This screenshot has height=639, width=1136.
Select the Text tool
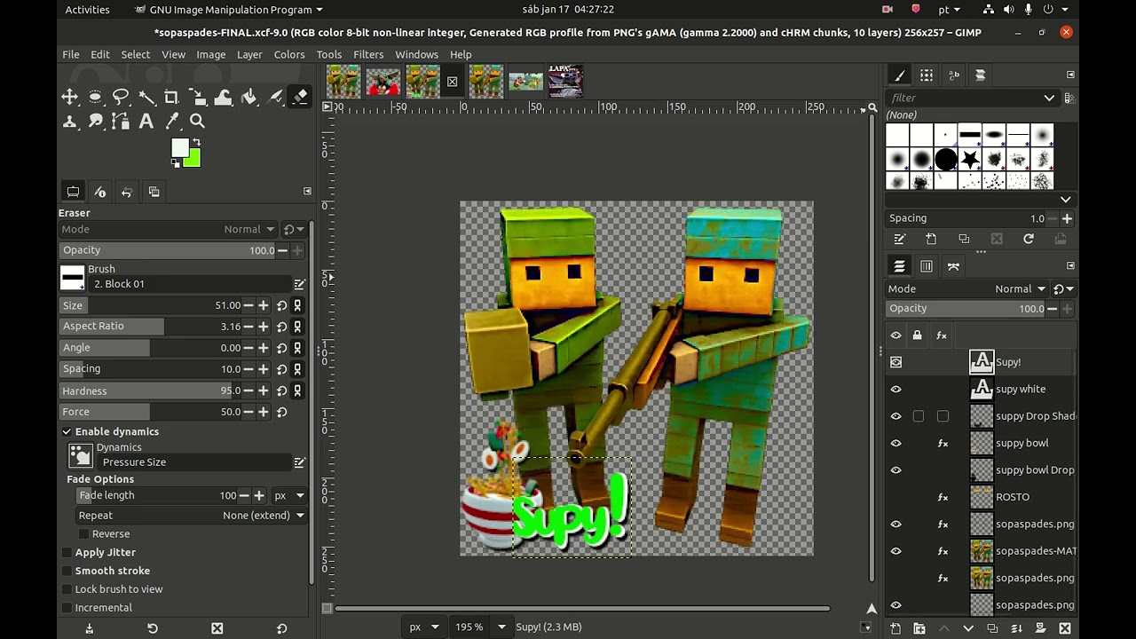146,122
